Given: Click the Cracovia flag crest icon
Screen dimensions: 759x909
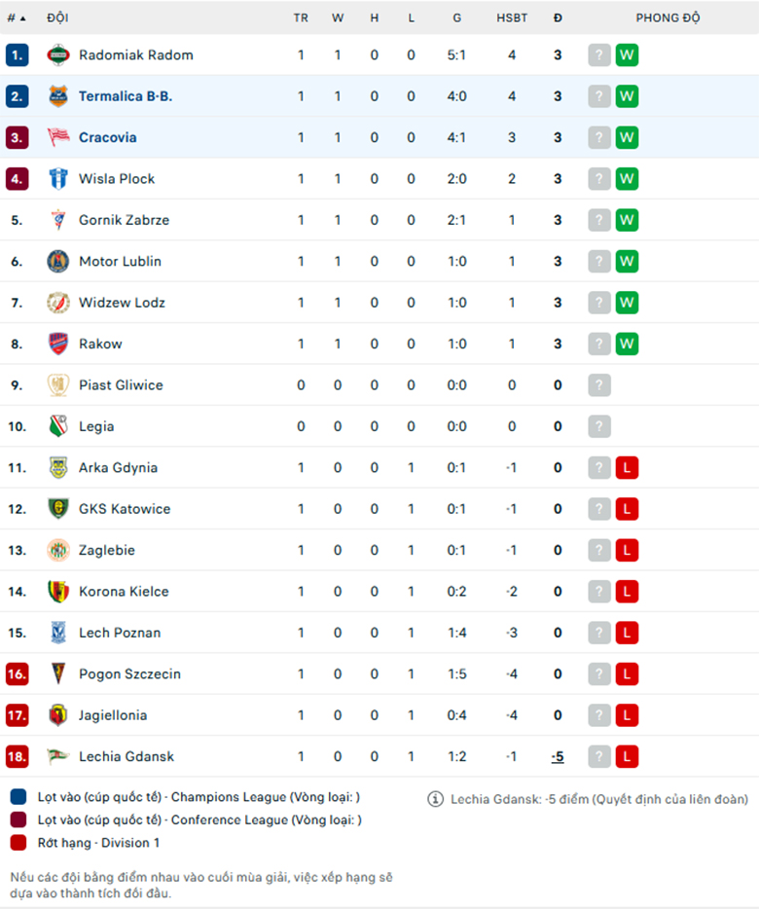Looking at the screenshot, I should (58, 137).
